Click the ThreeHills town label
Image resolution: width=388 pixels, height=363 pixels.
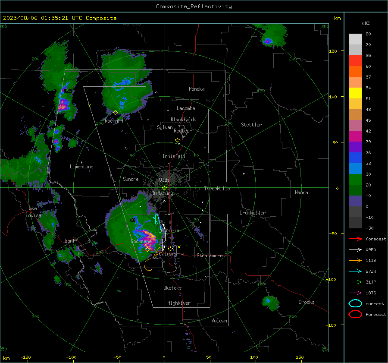(x=217, y=189)
